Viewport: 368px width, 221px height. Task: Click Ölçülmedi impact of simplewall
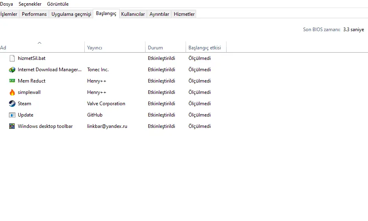[x=199, y=92]
